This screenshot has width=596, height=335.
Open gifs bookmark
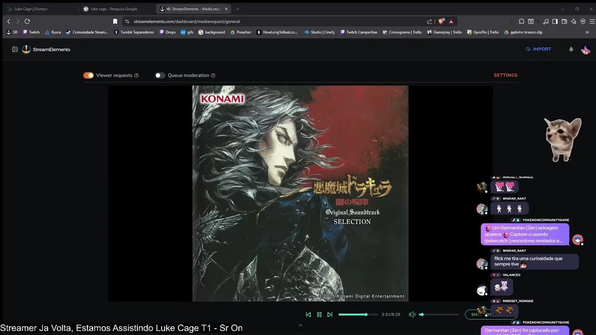pyautogui.click(x=187, y=32)
